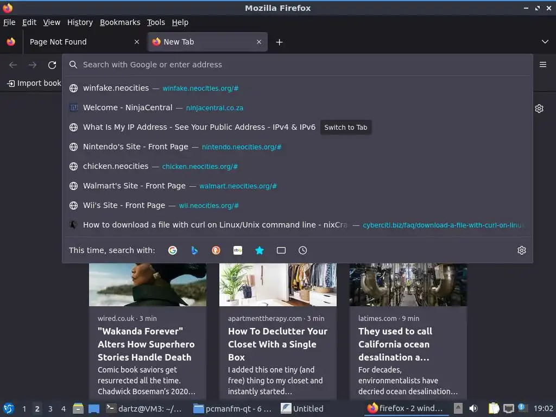Open the Edit menu
556x417 pixels.
tap(29, 22)
